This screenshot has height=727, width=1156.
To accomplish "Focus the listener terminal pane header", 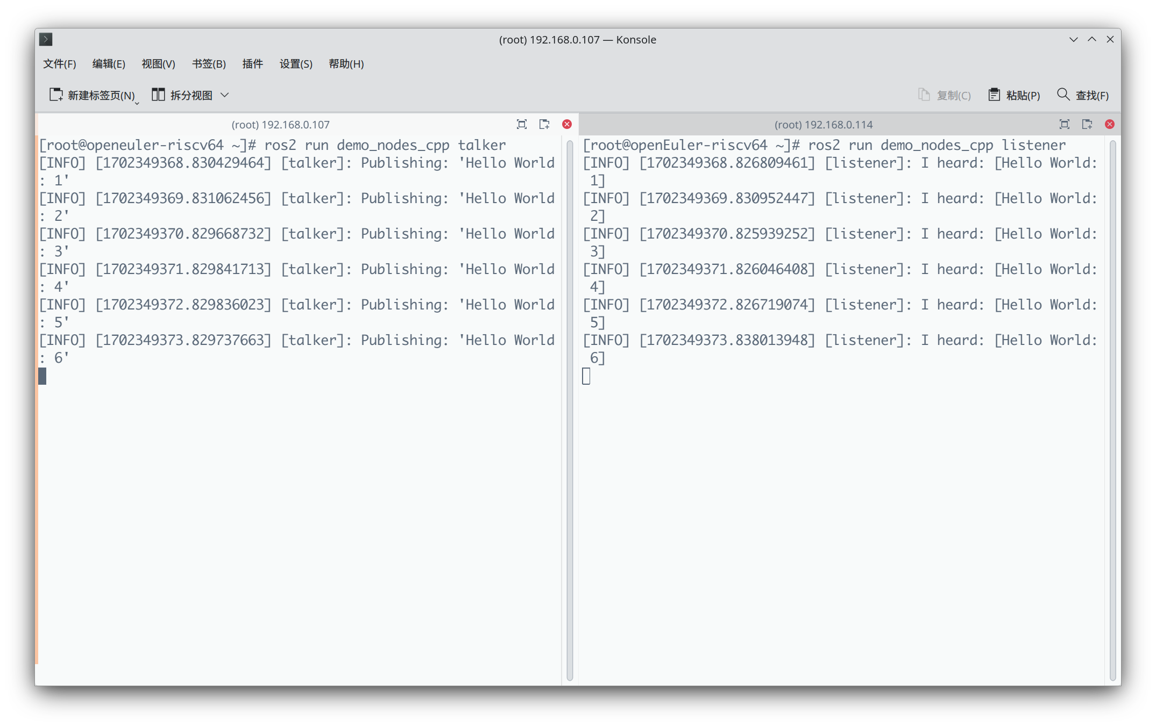I will [x=823, y=125].
